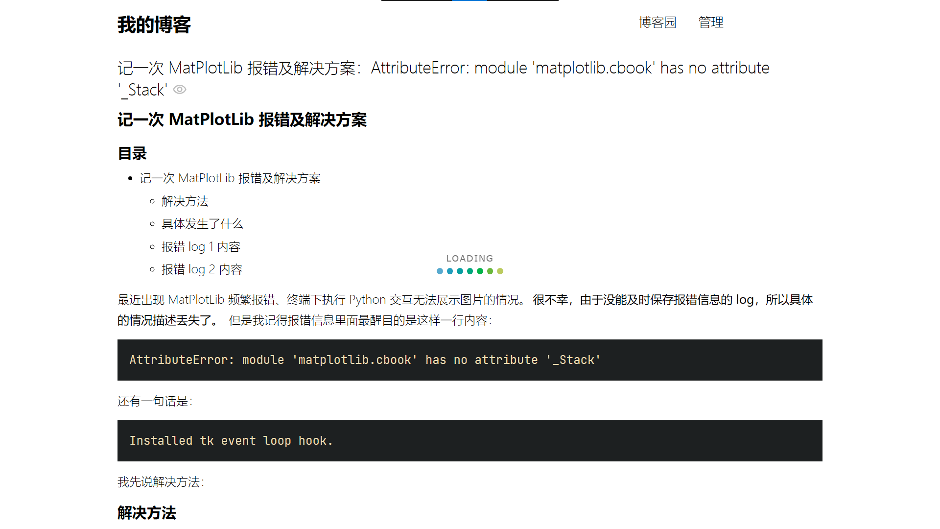
Task: Click 报错 log 1 内容 table of contents item
Action: [200, 246]
